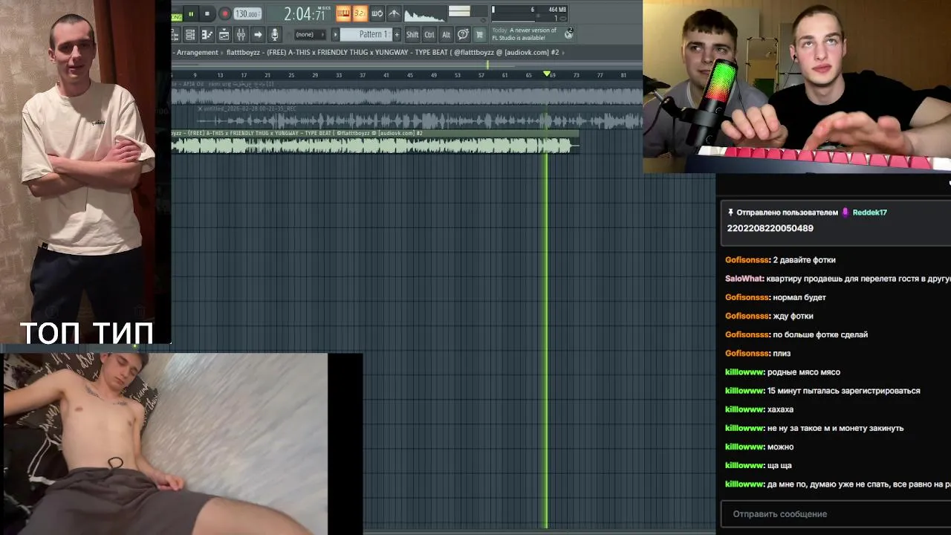
Task: Click the message 'плиз'
Action: coord(782,353)
